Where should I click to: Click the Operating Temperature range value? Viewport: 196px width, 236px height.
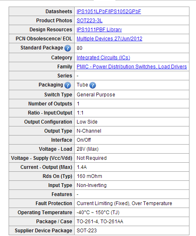click(x=98, y=213)
